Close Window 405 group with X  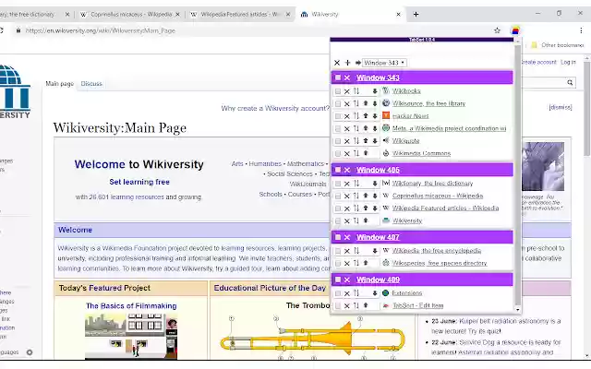coord(347,170)
